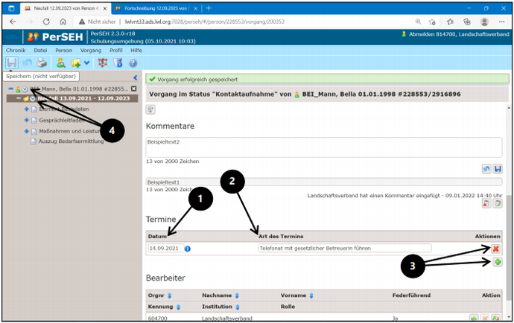
Task: Open the Profil menu
Action: coord(116,50)
